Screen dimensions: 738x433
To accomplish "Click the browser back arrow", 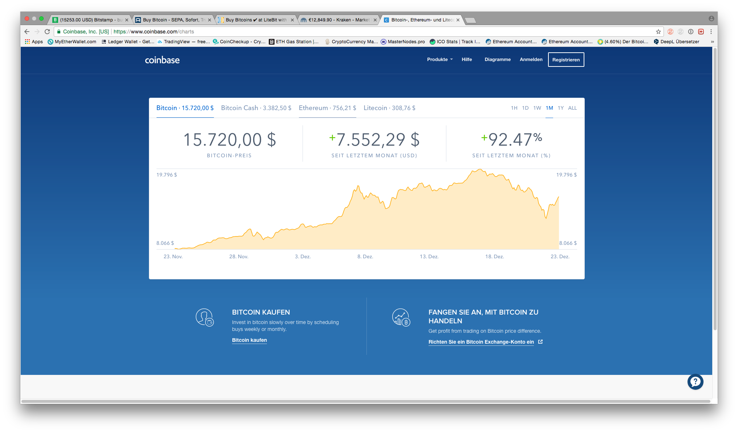I will click(27, 32).
